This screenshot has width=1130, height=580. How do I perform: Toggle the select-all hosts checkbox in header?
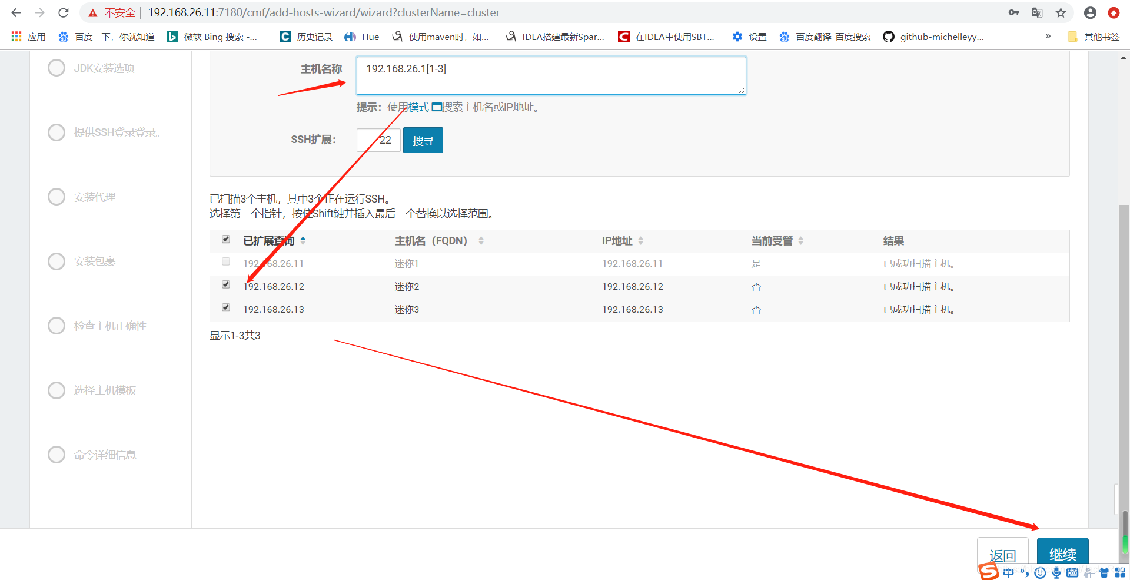click(226, 239)
